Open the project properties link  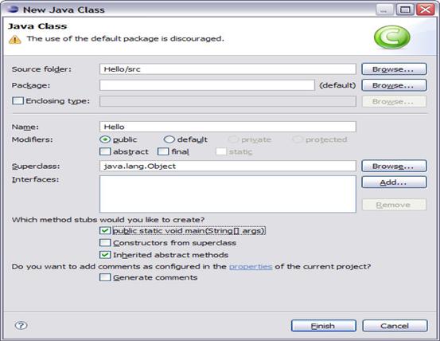(x=251, y=267)
